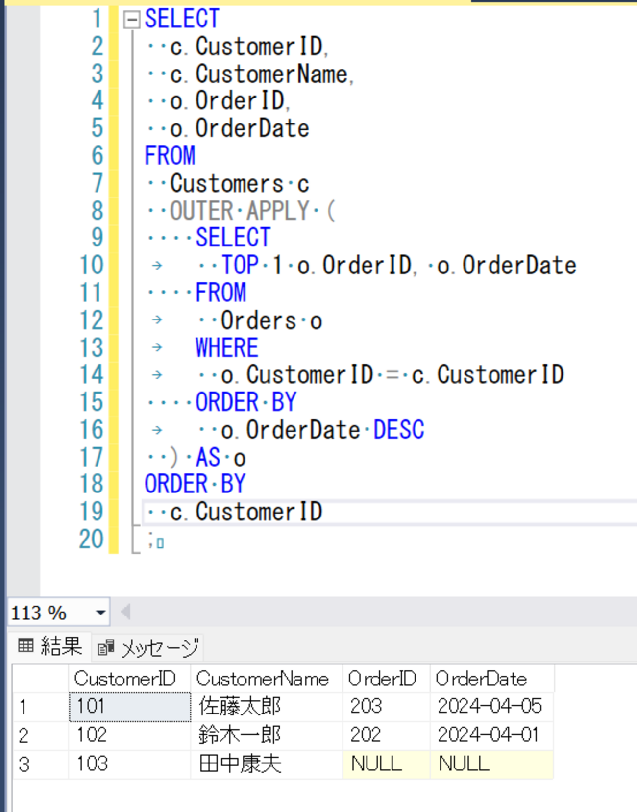Click the DESC keyword in the editor

[398, 430]
